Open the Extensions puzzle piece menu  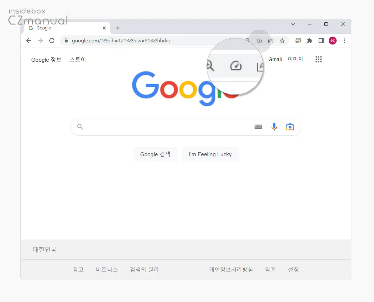point(310,41)
